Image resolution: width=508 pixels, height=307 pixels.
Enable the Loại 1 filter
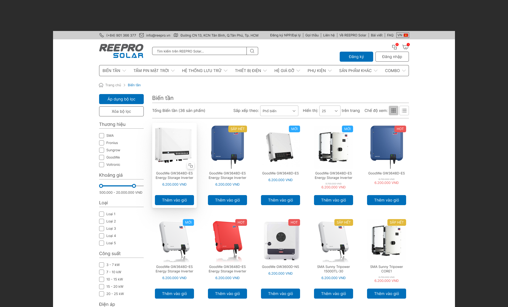[x=102, y=214]
